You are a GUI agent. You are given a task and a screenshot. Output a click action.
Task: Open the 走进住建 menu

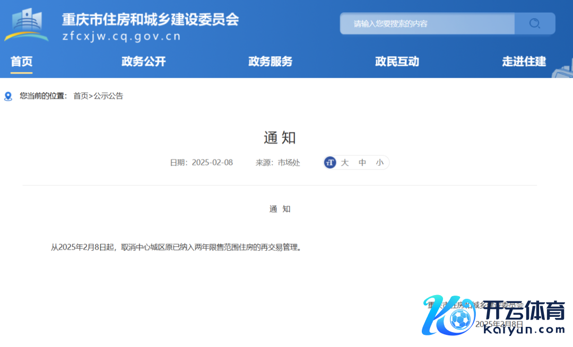[x=524, y=61]
